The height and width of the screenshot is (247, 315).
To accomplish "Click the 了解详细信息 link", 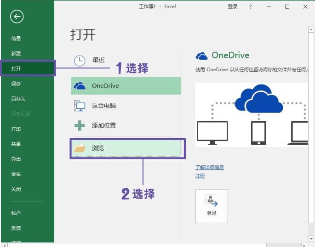I will tap(210, 168).
